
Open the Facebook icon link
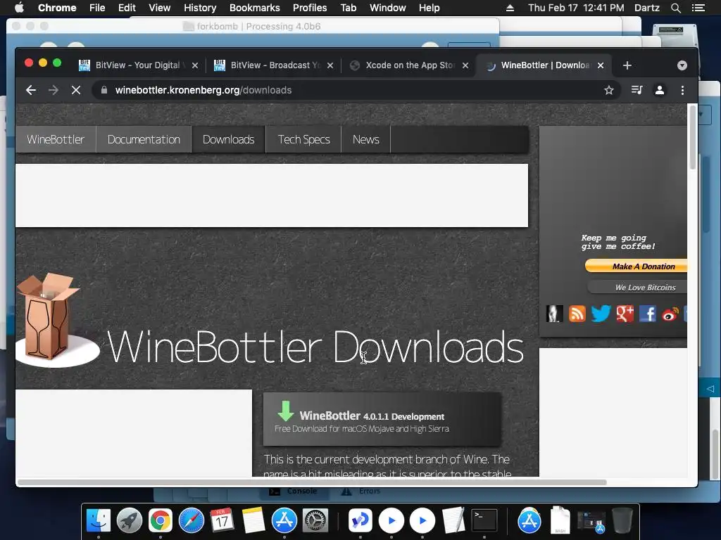[x=648, y=314]
